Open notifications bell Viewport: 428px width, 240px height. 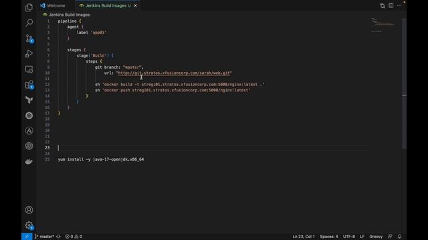(x=400, y=237)
